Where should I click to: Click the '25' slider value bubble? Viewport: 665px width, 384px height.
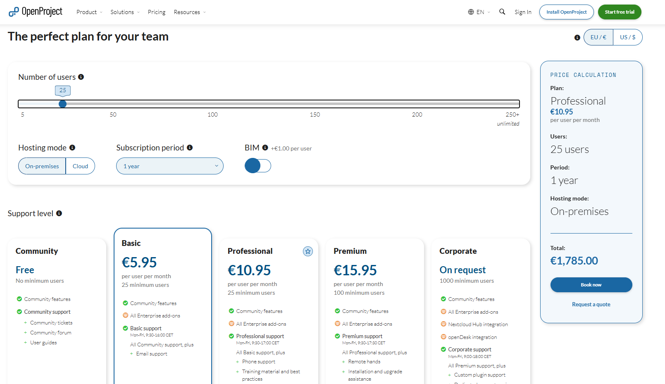click(63, 91)
